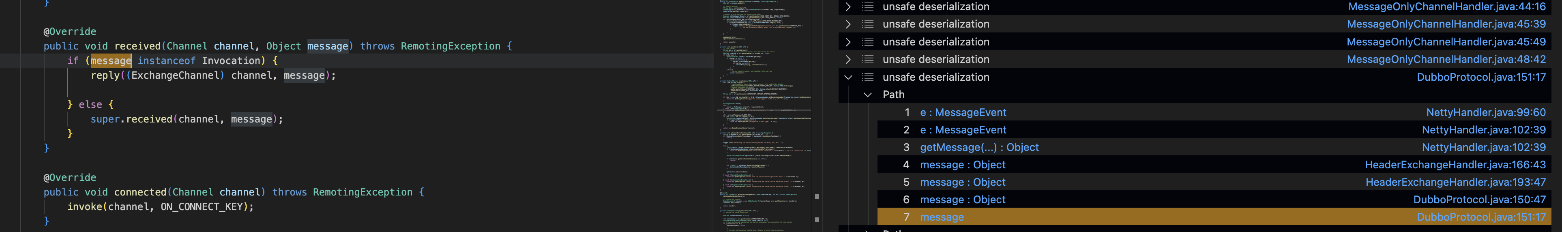The width and height of the screenshot is (1562, 232).
Task: Click 'received' method name in declaration
Action: [137, 46]
